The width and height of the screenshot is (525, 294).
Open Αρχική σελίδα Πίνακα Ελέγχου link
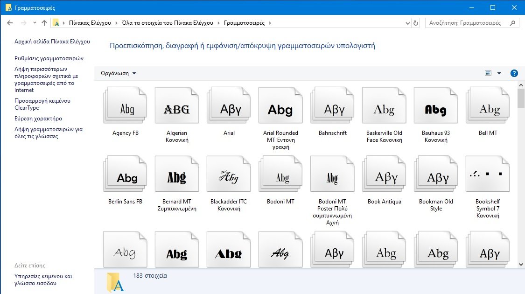tap(52, 42)
